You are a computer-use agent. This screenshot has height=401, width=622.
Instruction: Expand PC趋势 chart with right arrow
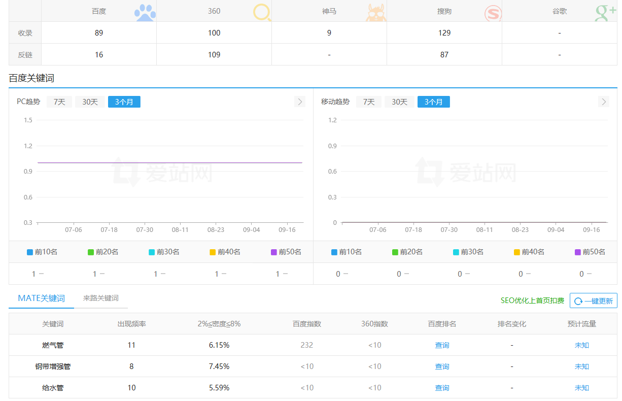click(x=300, y=102)
